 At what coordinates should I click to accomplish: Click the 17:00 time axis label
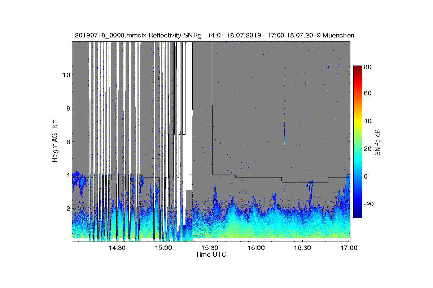click(x=349, y=248)
